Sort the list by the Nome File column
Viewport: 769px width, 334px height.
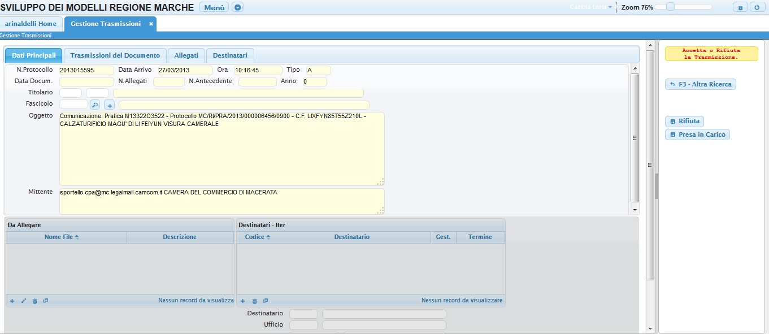[61, 237]
